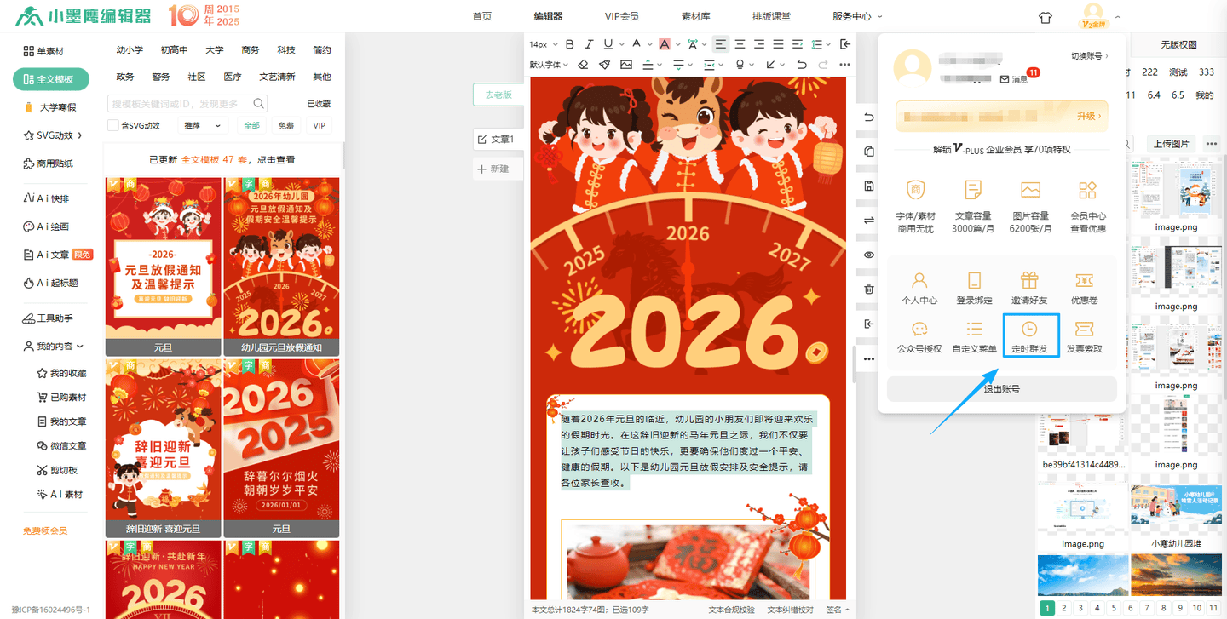The height and width of the screenshot is (619, 1227).
Task: Click the eraser clear-format icon
Action: 583,64
